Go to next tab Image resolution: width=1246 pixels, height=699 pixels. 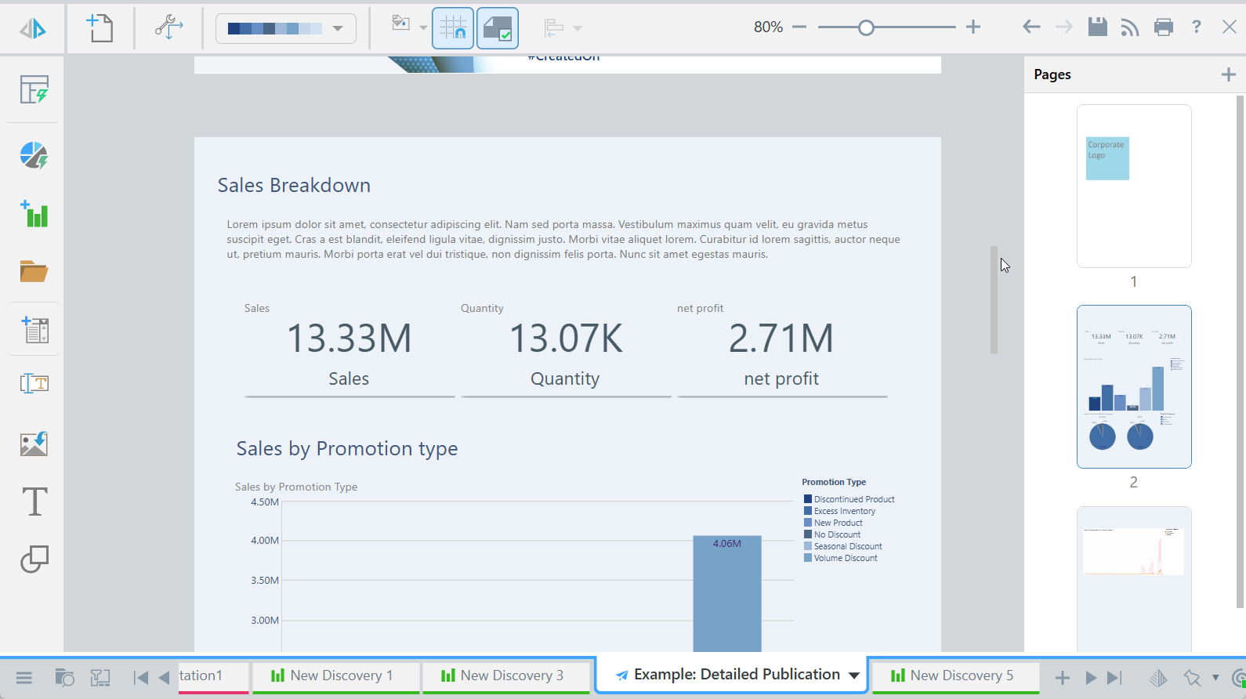click(1091, 678)
